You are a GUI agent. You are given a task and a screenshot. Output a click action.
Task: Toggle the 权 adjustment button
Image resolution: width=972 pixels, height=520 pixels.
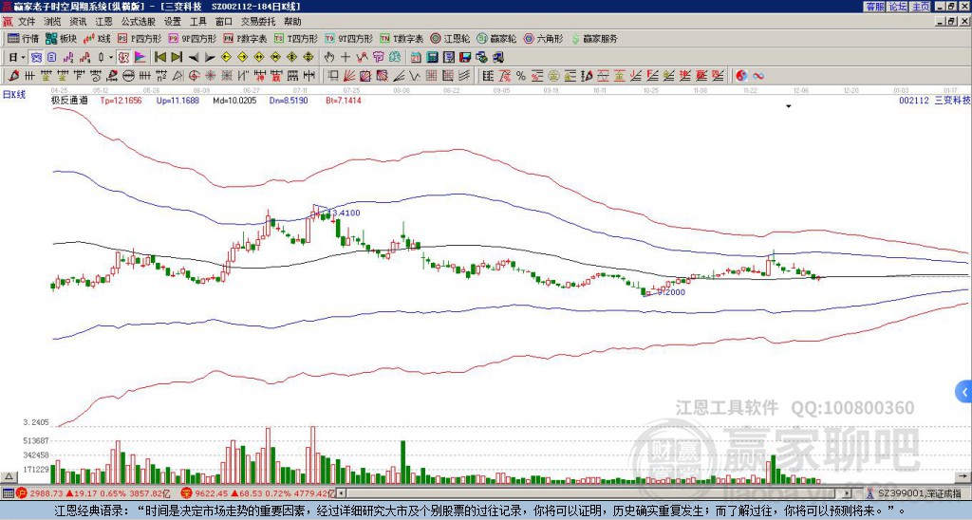(x=123, y=58)
